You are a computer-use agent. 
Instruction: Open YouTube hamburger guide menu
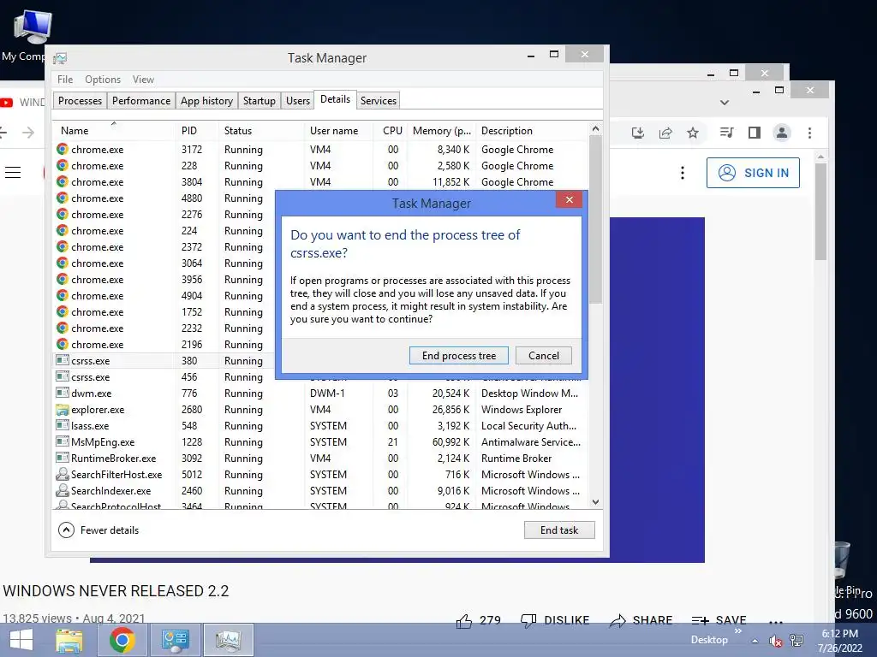coord(13,173)
